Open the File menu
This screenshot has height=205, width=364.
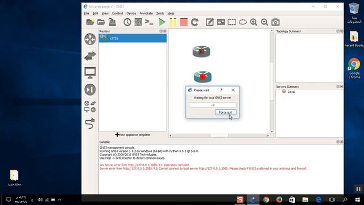coord(86,14)
